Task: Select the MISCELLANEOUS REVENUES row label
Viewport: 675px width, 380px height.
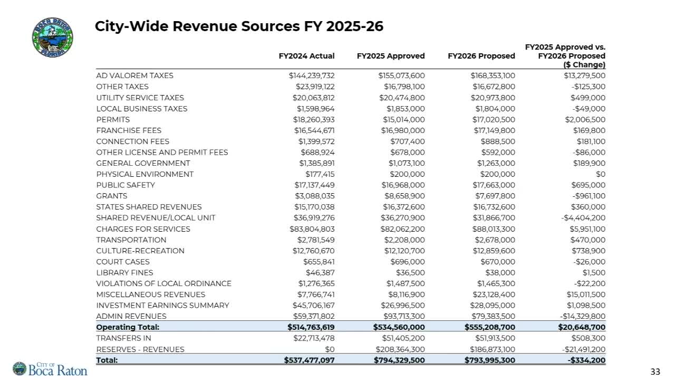Action: click(151, 294)
